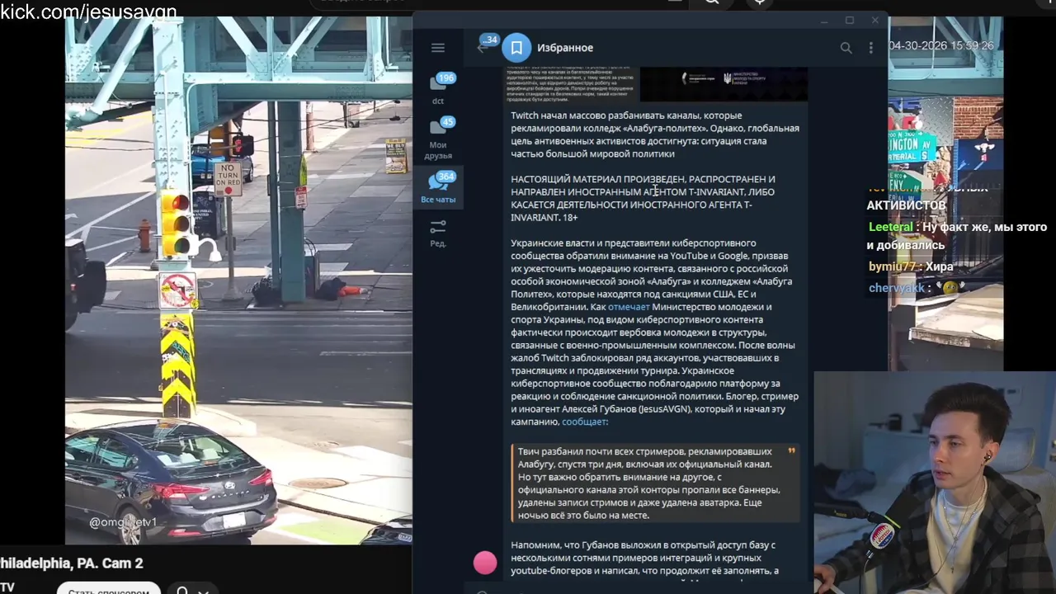Click the НАСТОЯЩИЙ МАТЕРИАЛ foreign agent disclaimer
This screenshot has height=594, width=1056.
643,198
